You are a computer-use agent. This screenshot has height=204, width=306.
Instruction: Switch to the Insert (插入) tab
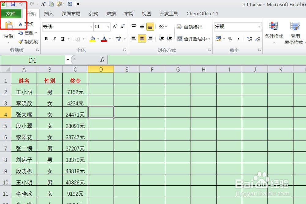pos(49,13)
